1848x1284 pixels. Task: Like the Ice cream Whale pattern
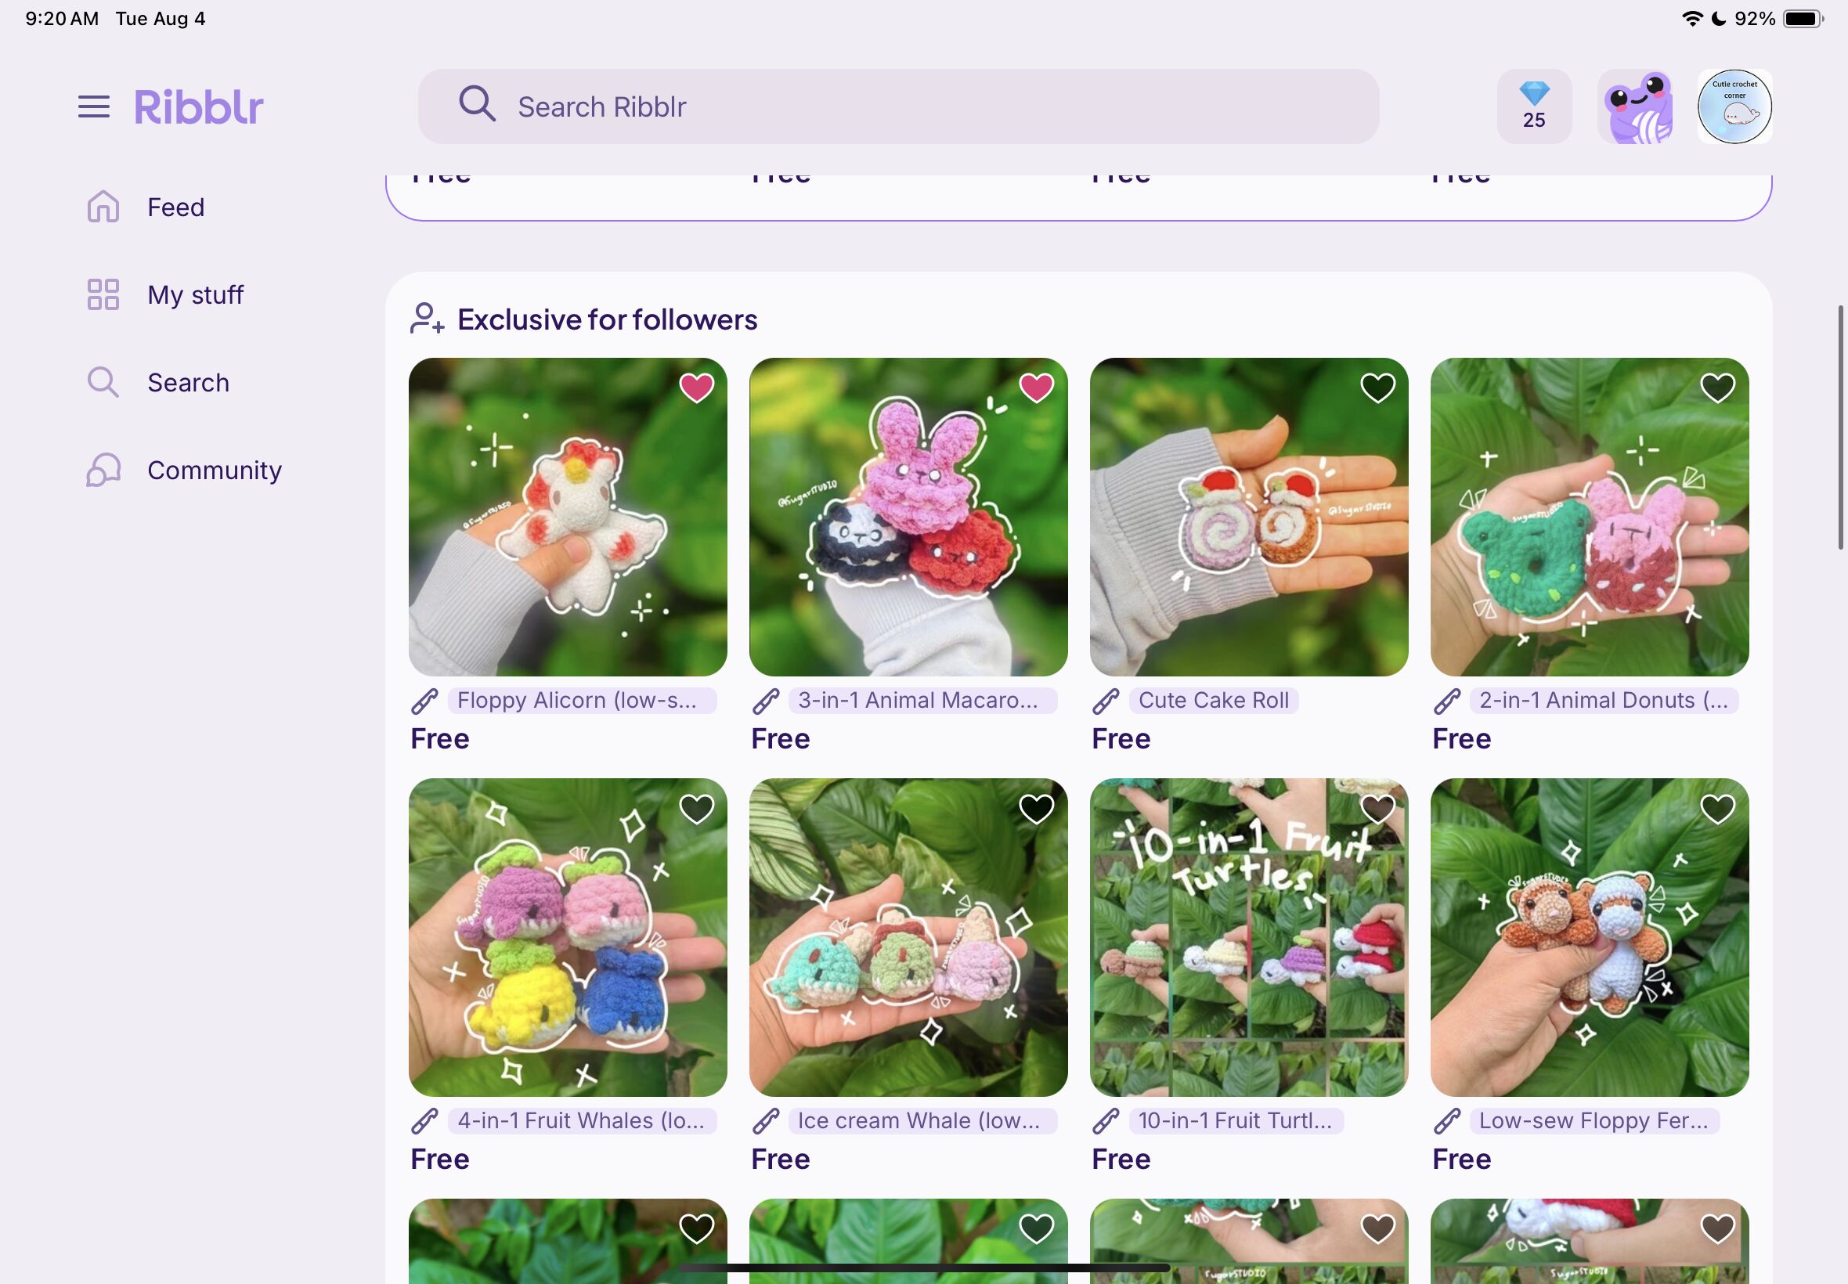click(1036, 809)
